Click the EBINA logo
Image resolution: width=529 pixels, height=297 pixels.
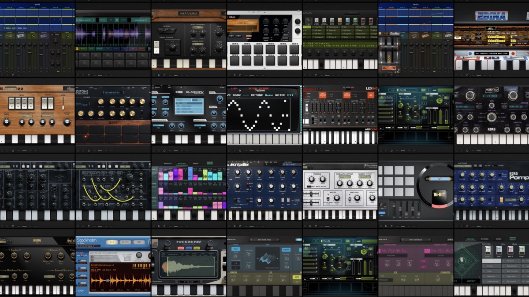coord(491,16)
